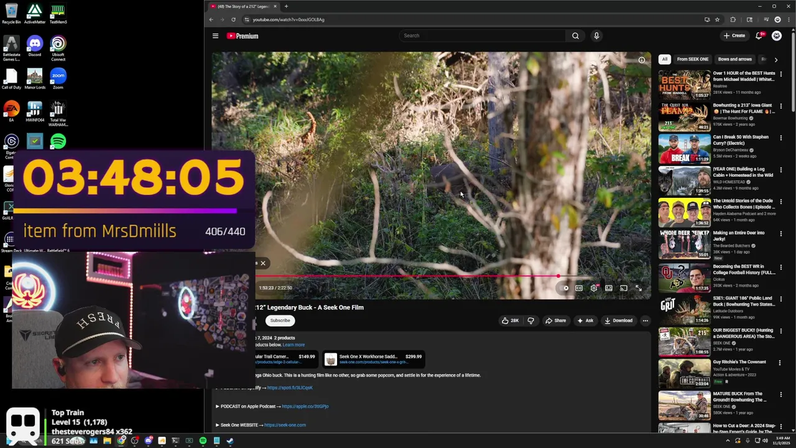Open Ubisoft Connect desktop icon

58,49
